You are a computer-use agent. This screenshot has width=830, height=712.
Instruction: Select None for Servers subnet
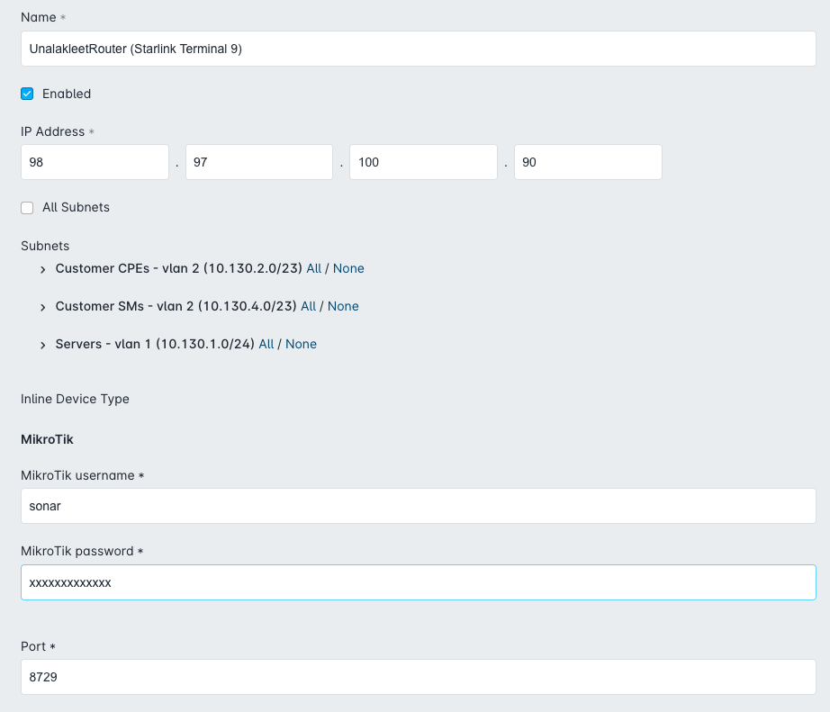coord(301,344)
